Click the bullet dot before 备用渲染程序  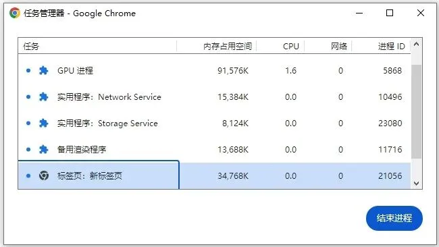click(28, 149)
